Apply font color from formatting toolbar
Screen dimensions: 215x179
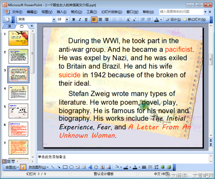tap(157, 19)
